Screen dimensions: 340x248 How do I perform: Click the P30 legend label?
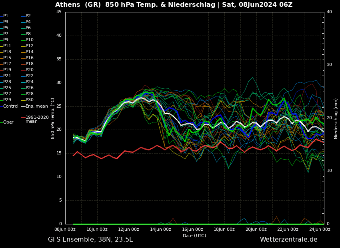click(x=29, y=100)
